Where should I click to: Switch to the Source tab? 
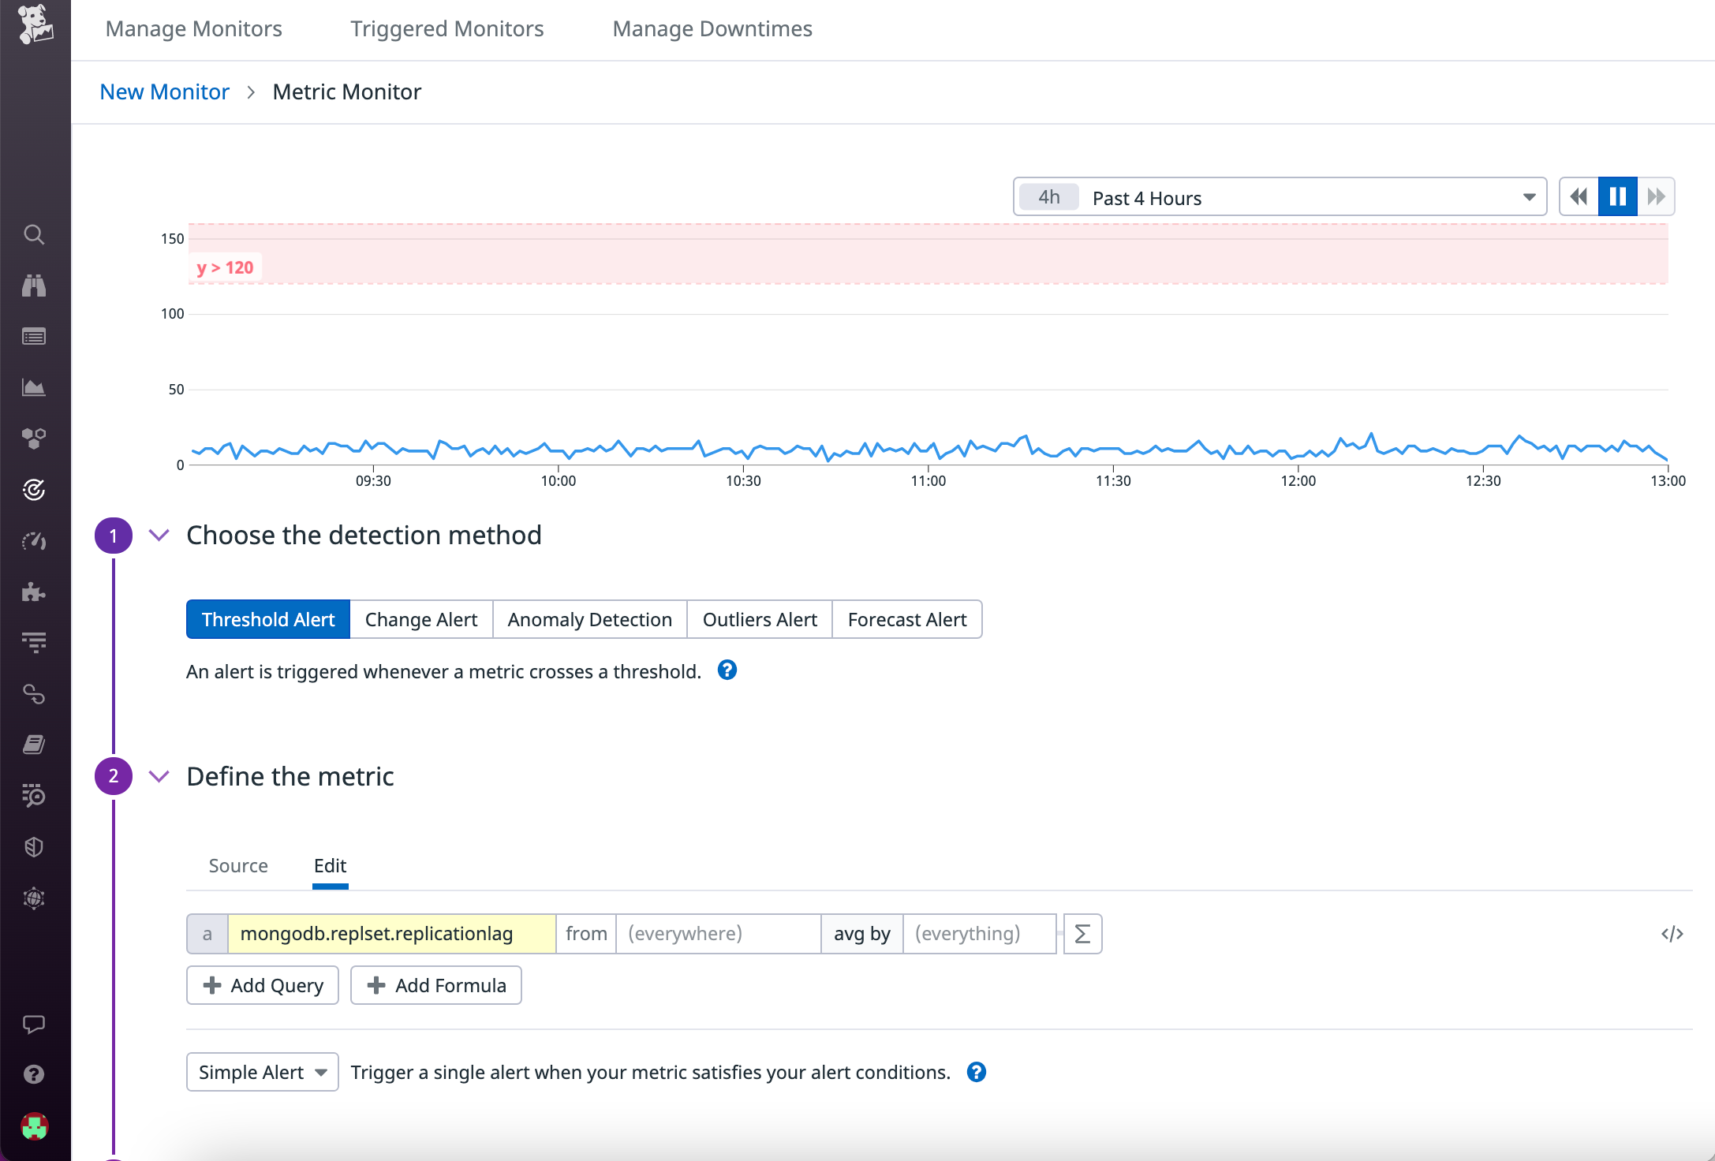coord(237,865)
